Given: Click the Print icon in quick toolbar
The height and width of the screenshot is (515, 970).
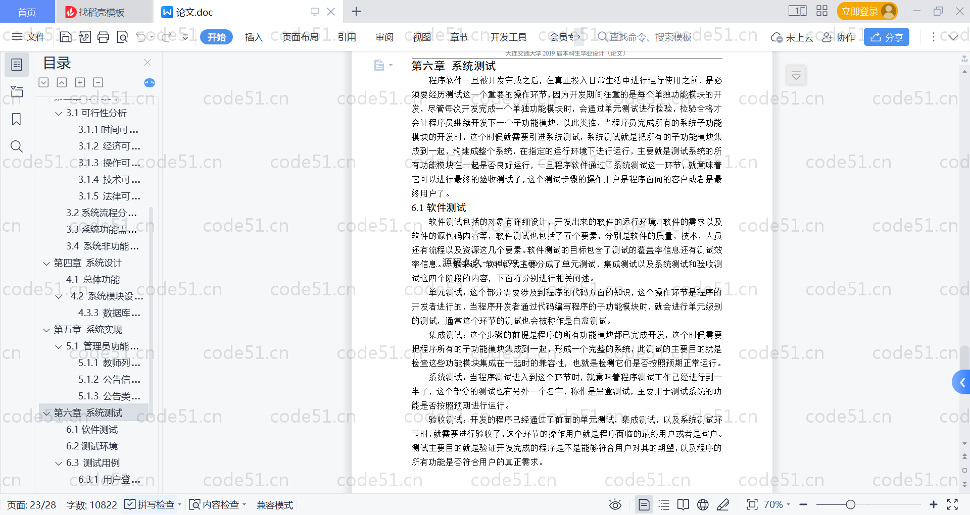Looking at the screenshot, I should (104, 37).
